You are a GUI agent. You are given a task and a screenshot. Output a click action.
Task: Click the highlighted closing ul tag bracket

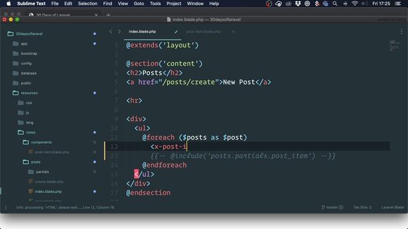(x=136, y=174)
